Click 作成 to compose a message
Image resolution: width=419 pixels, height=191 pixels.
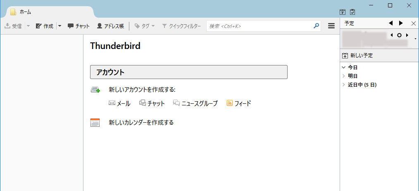click(45, 26)
